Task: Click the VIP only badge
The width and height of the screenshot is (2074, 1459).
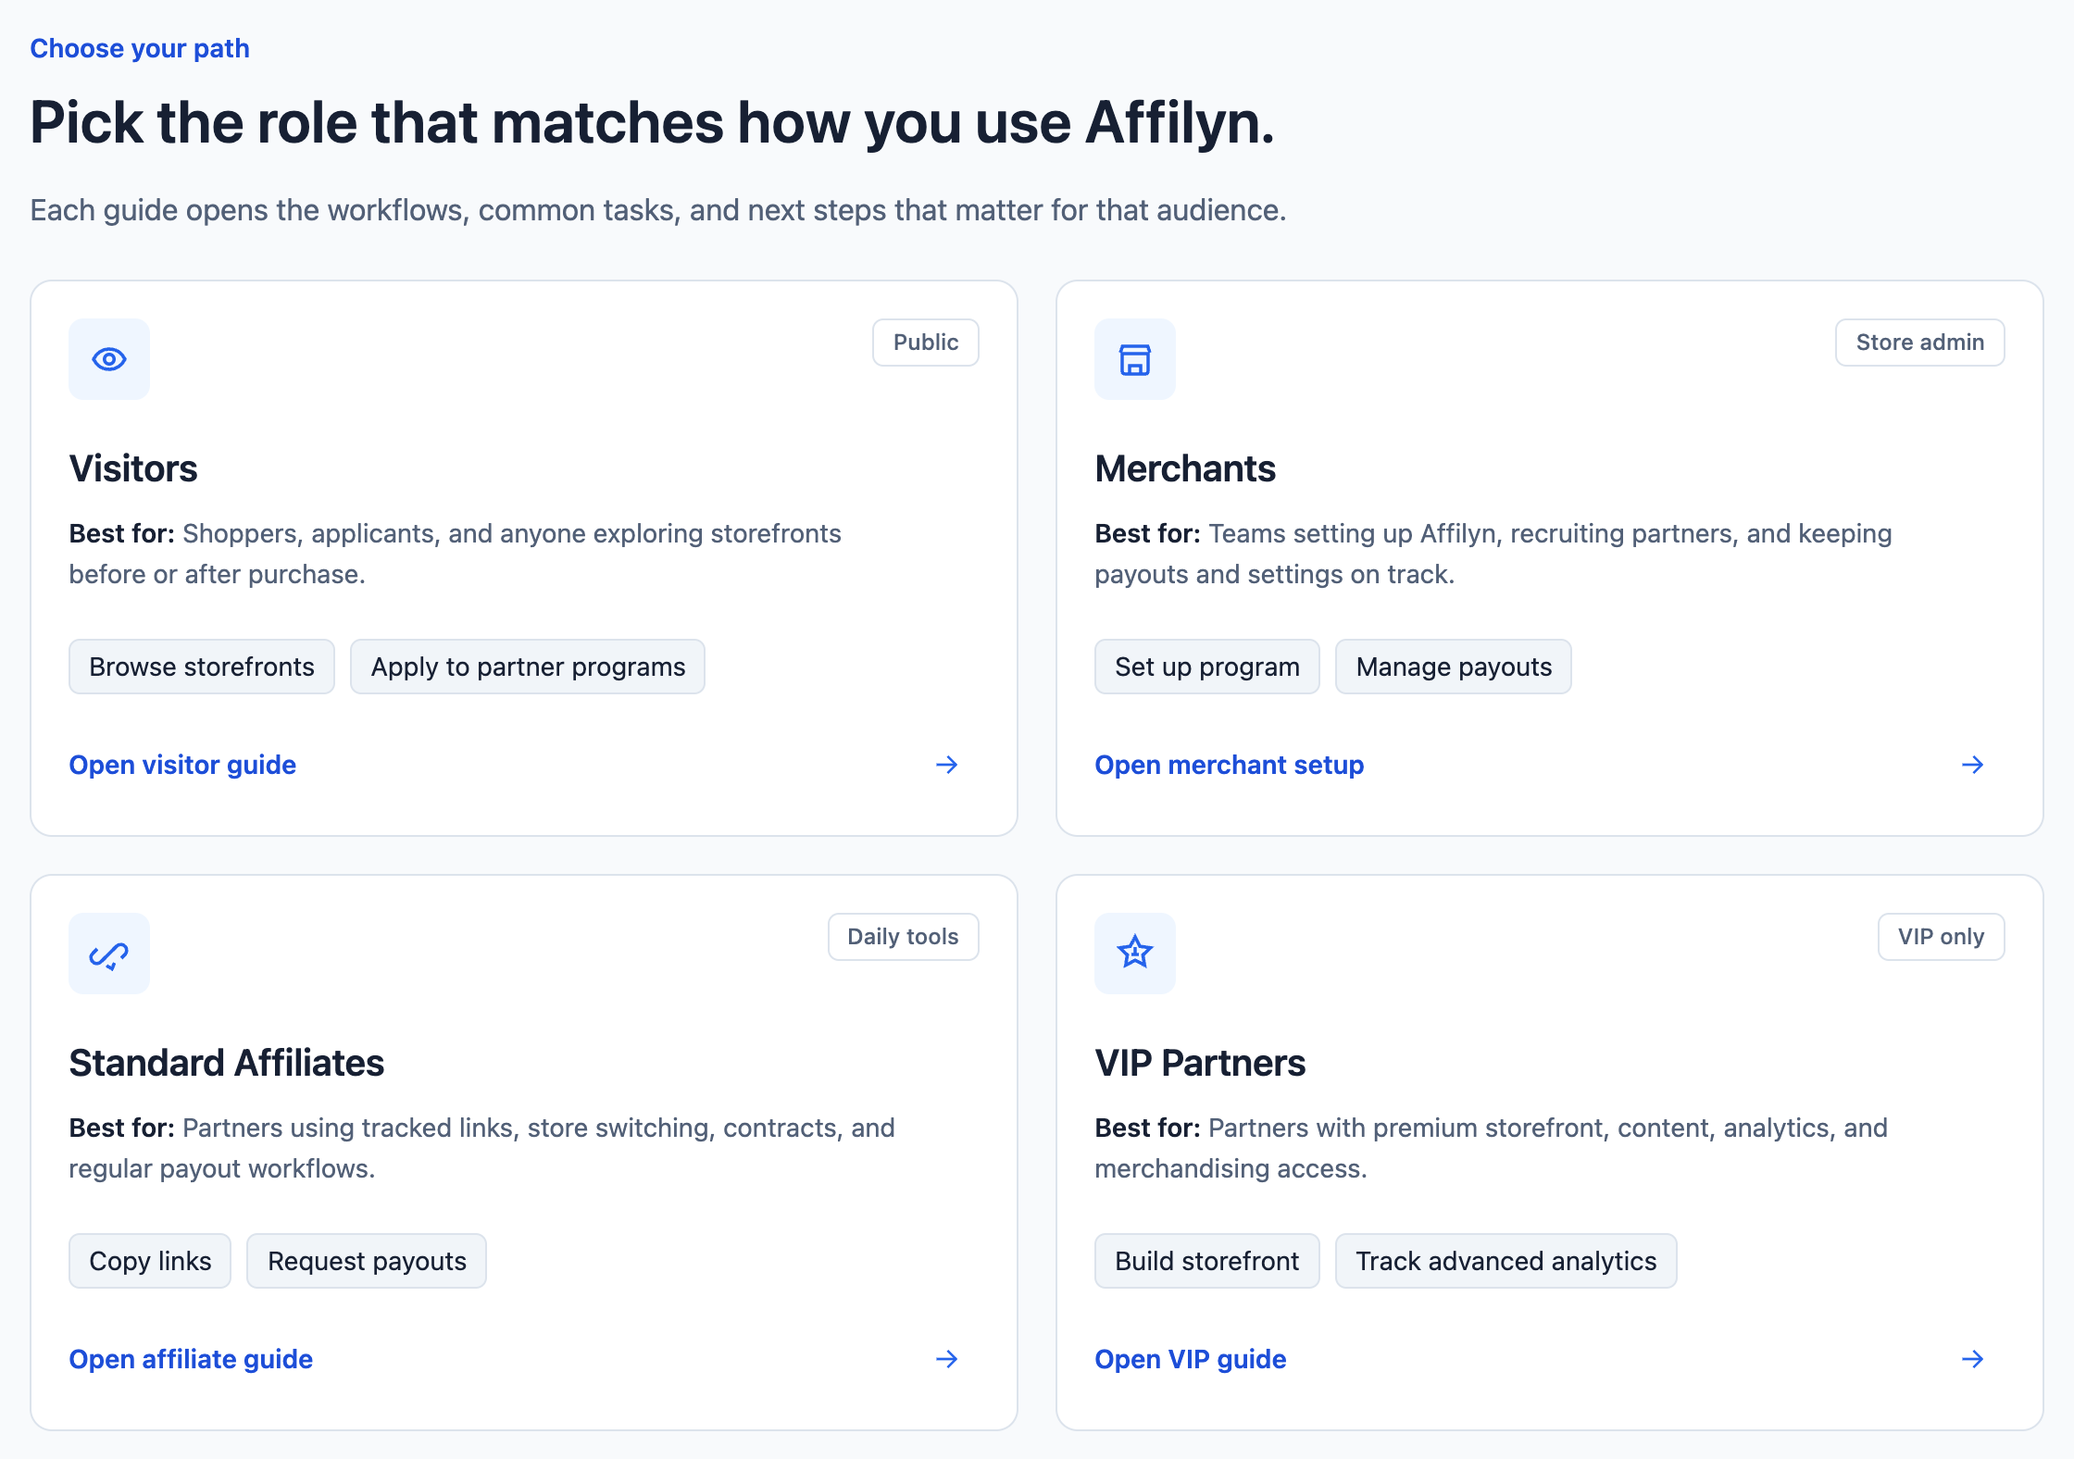Action: click(x=1942, y=937)
